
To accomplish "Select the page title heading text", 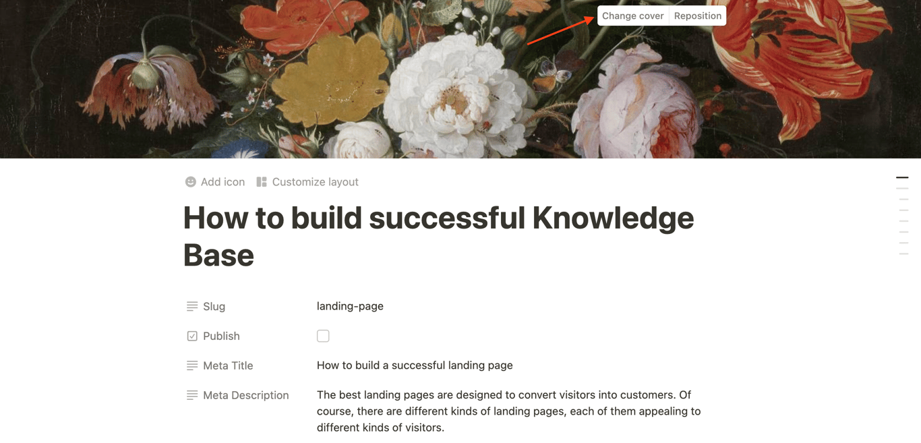I will [x=438, y=236].
